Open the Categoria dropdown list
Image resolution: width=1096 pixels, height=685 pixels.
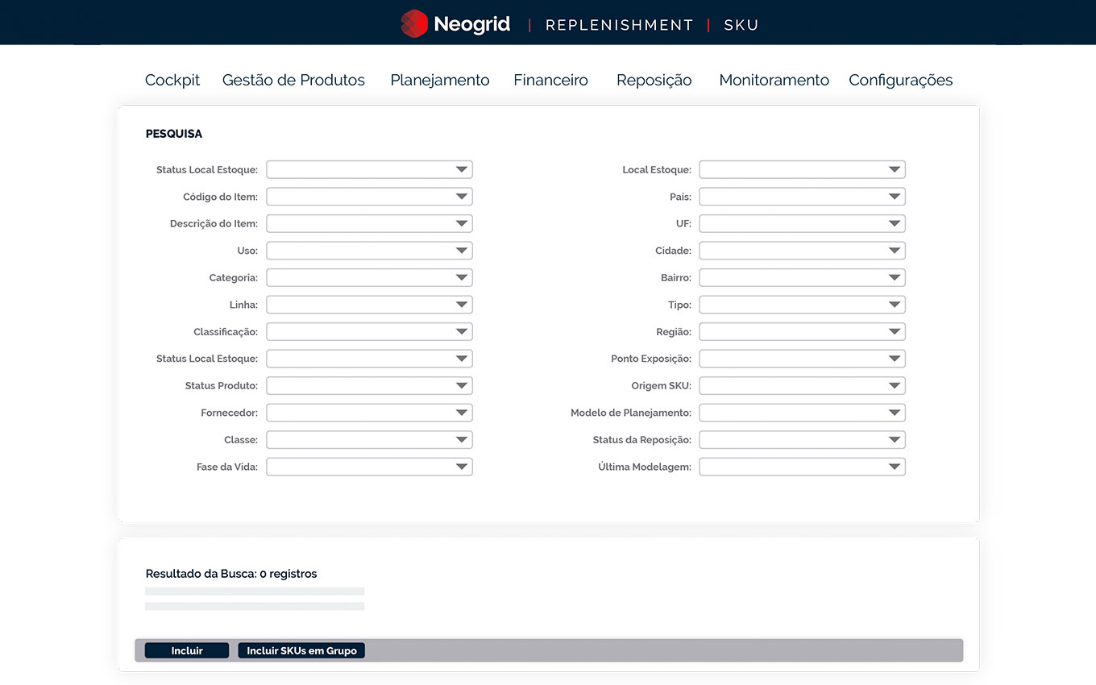click(461, 278)
